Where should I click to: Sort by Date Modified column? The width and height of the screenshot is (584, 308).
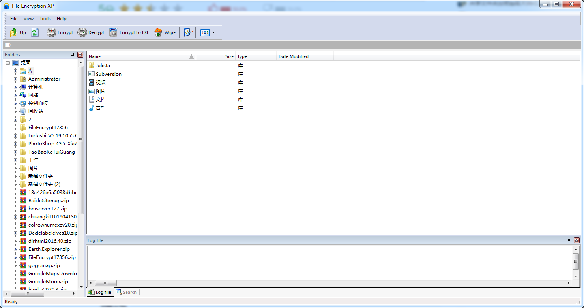305,56
